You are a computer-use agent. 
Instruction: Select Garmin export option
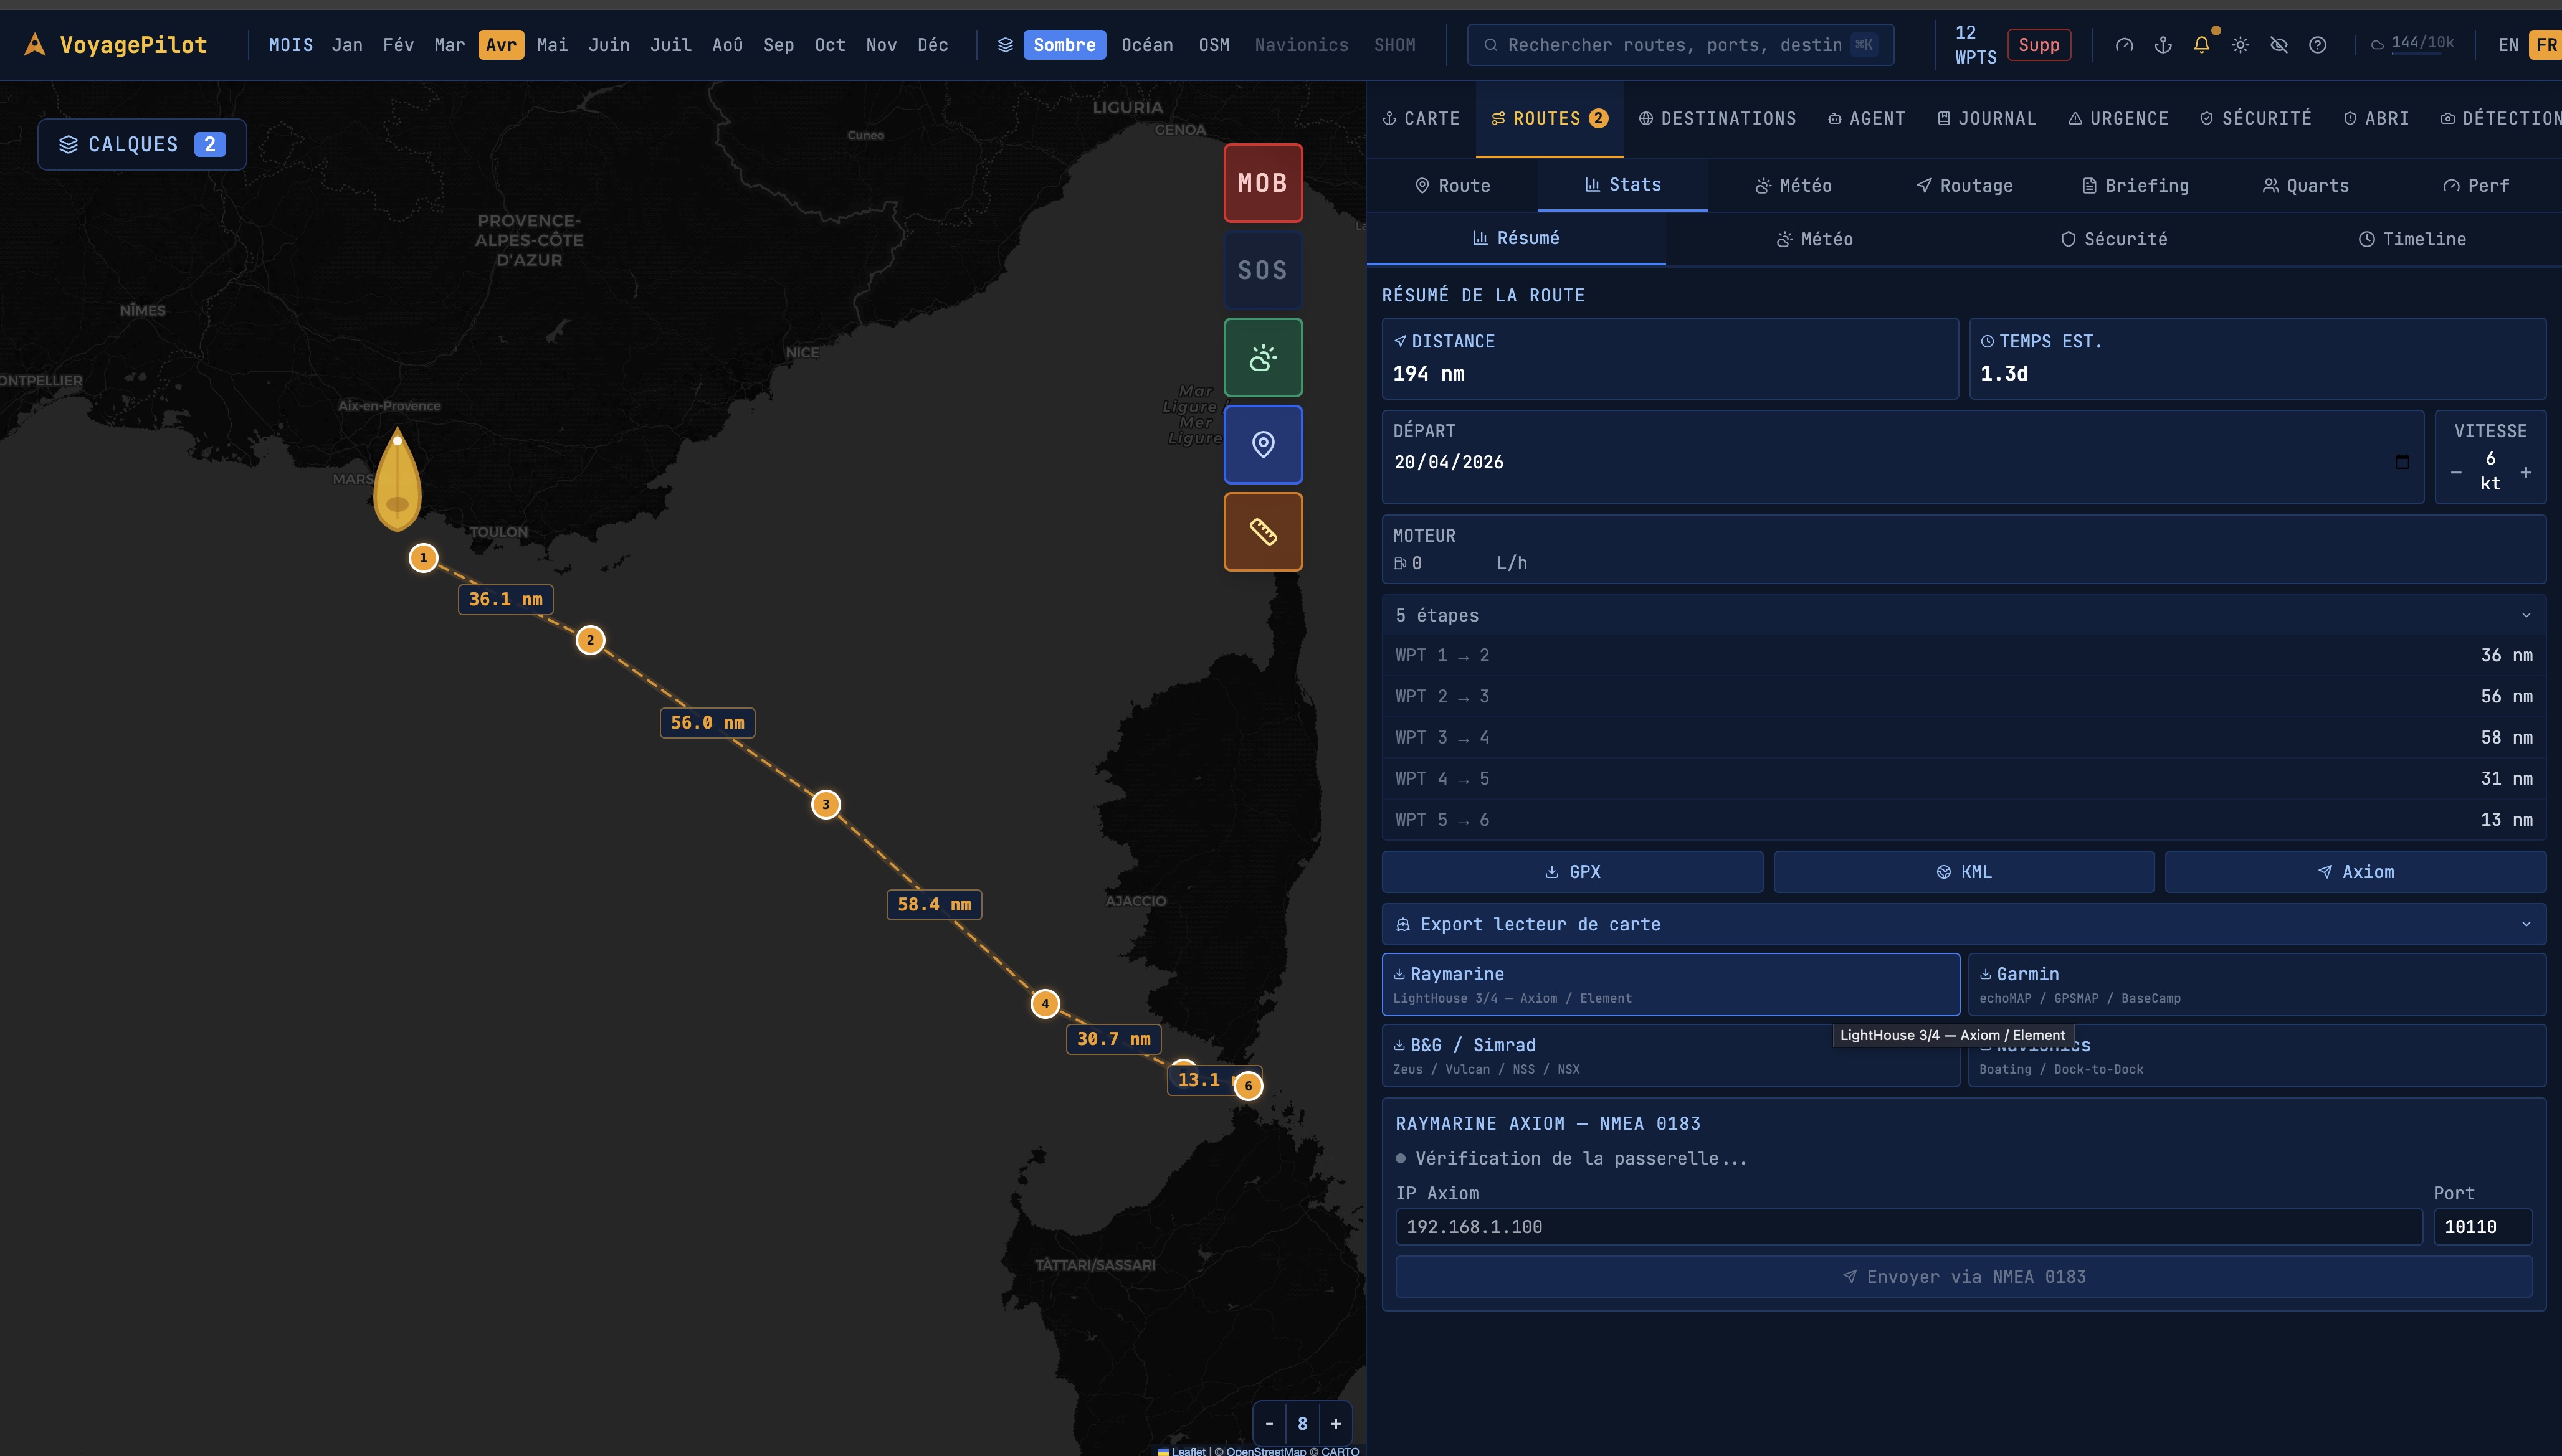pyautogui.click(x=2257, y=984)
